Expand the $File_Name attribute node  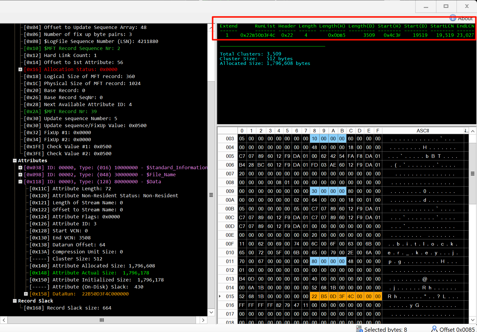point(20,175)
